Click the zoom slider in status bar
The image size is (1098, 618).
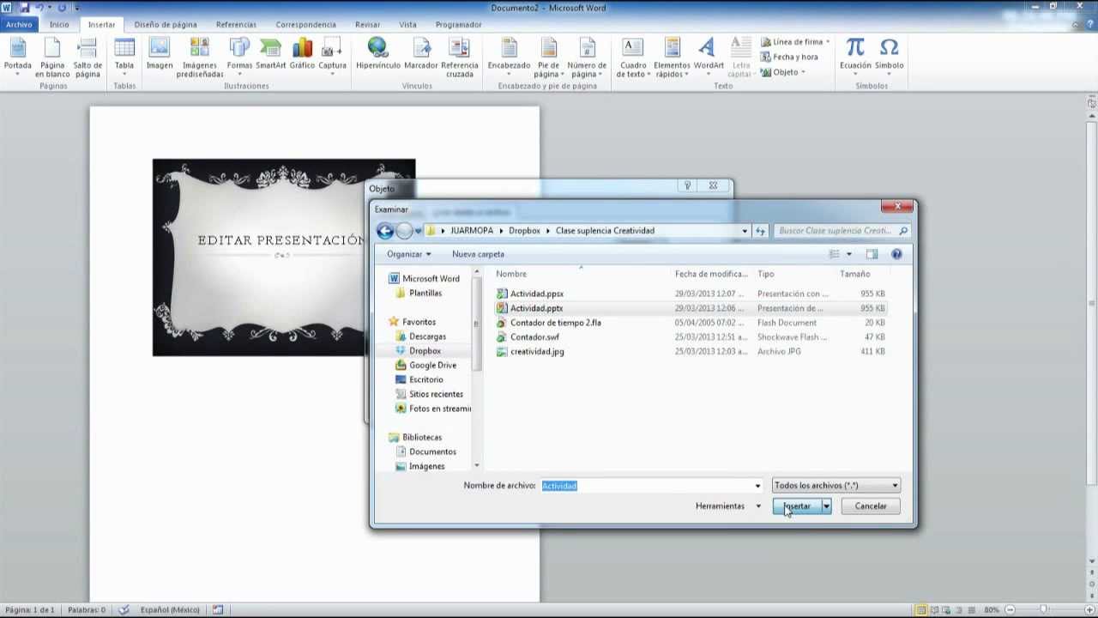point(1043,609)
